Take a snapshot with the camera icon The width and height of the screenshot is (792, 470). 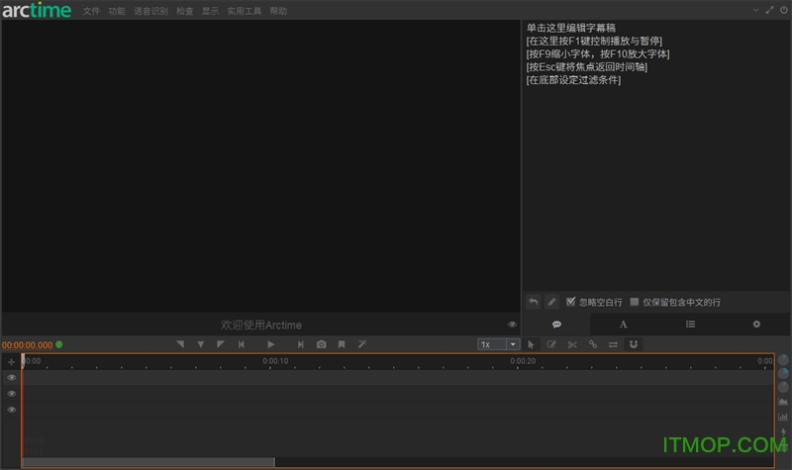click(321, 344)
